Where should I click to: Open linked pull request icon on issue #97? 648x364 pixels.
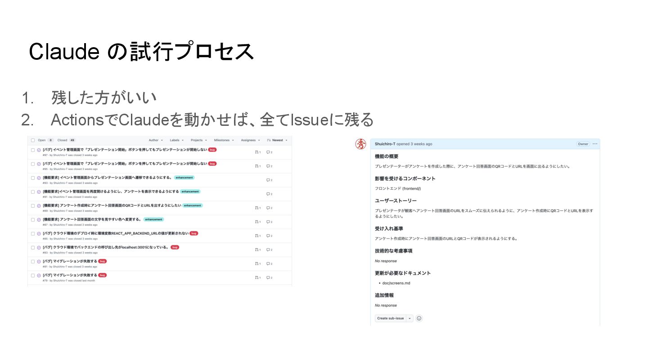coord(257,152)
